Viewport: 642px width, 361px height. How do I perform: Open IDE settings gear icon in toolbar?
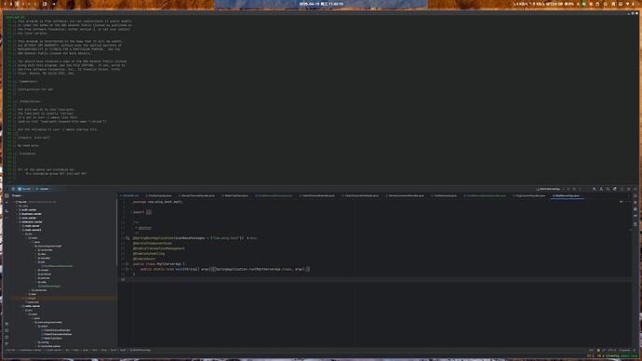[615, 189]
